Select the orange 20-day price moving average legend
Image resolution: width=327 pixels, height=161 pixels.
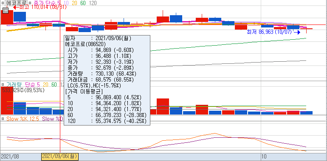[75, 3]
